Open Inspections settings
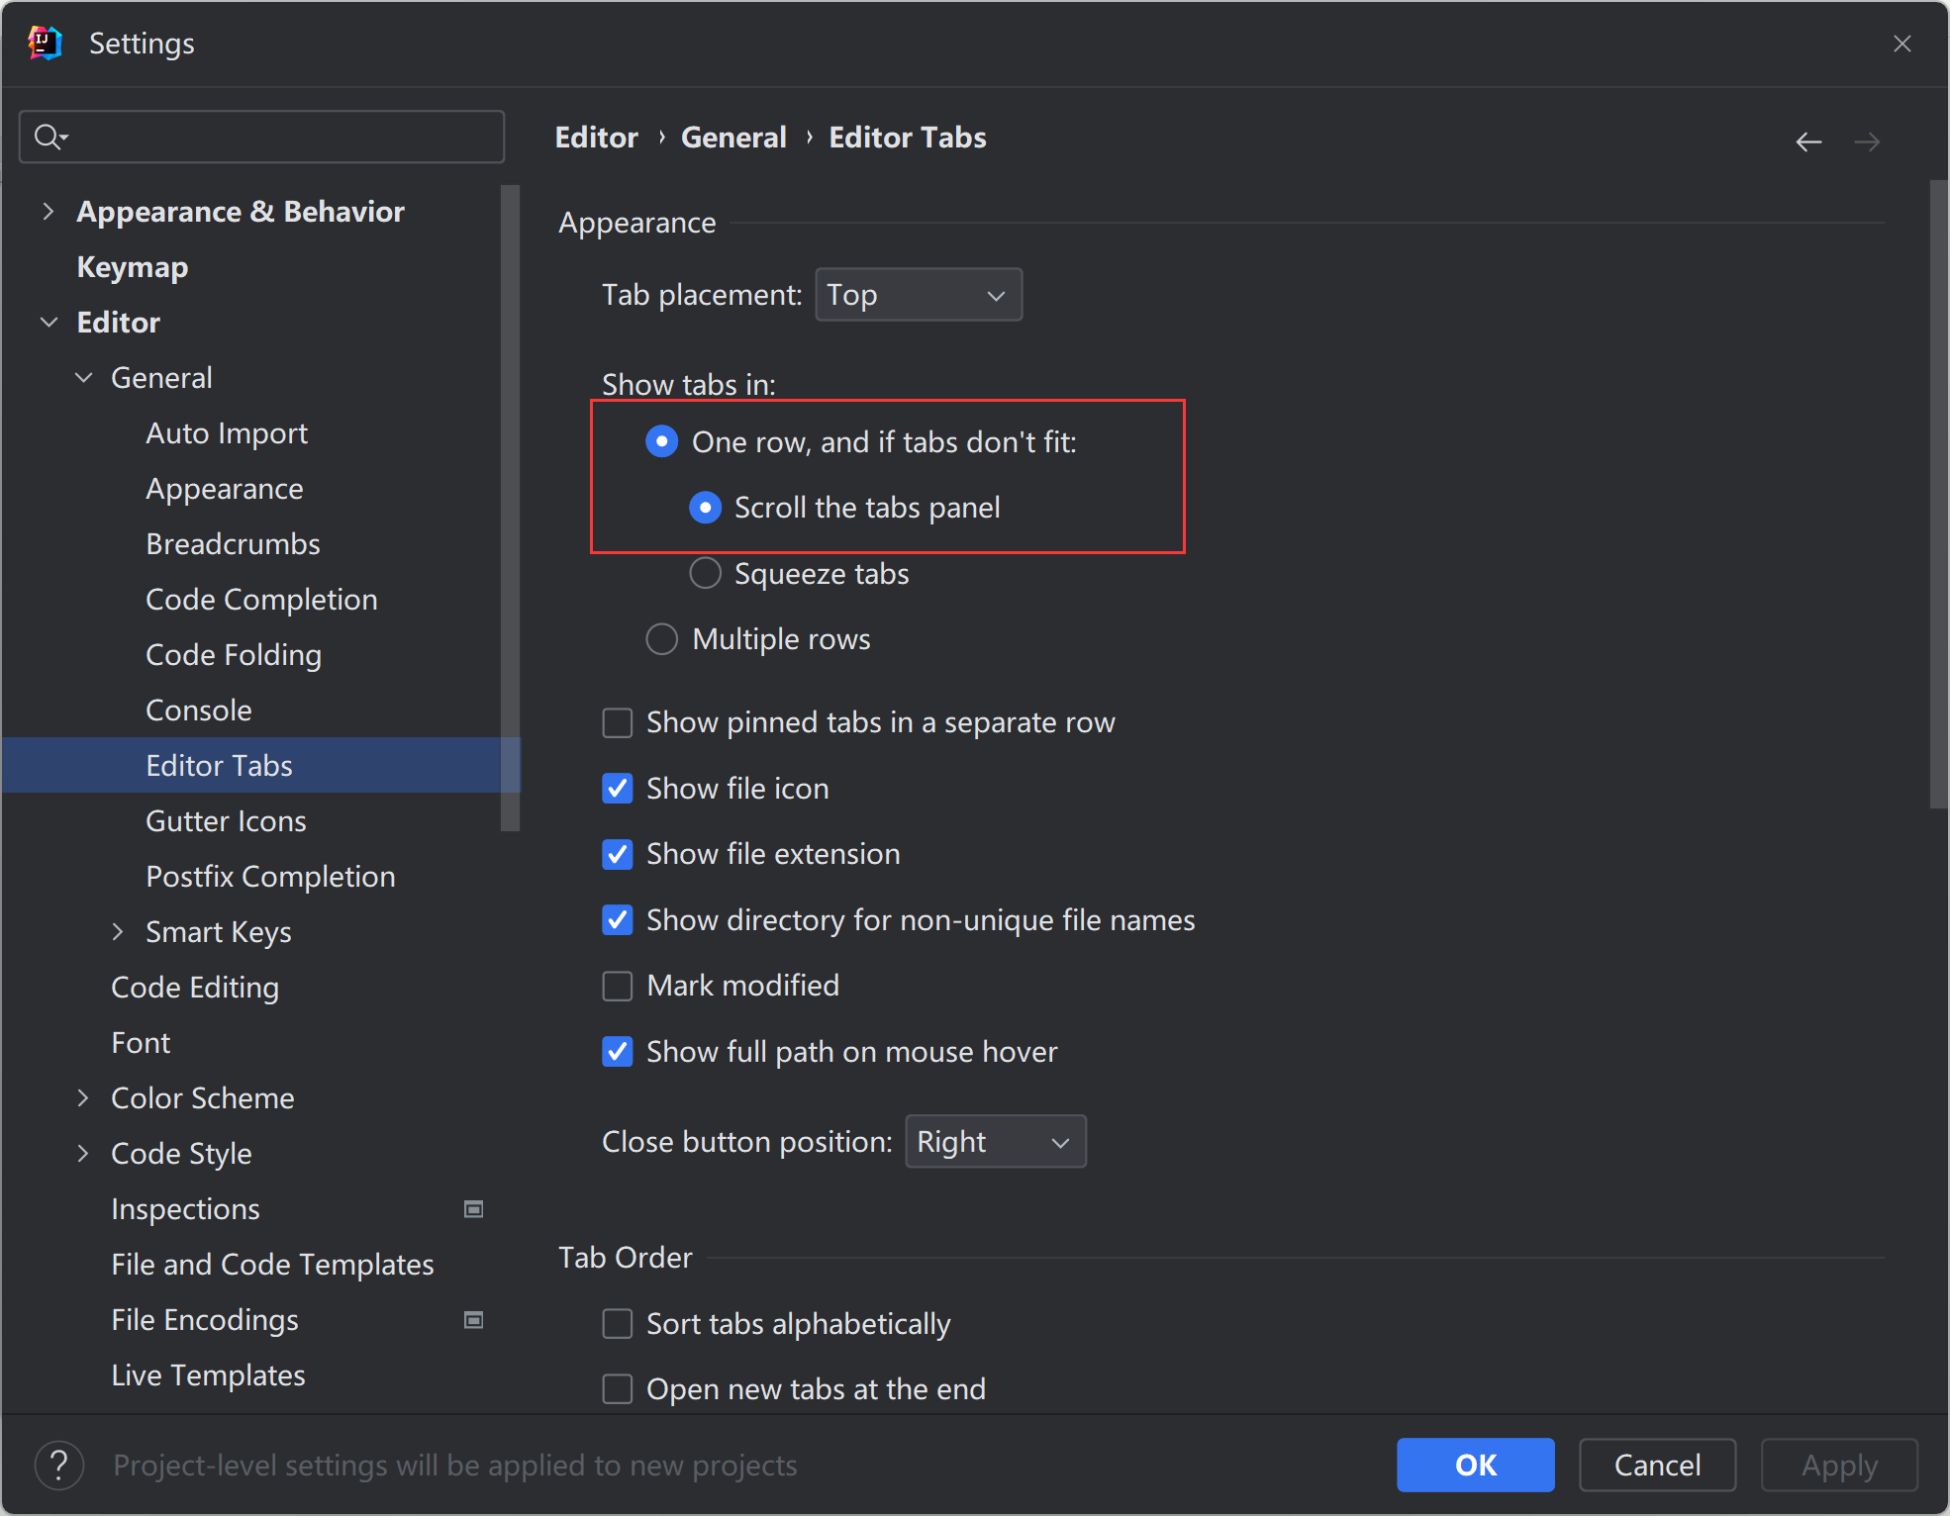The image size is (1950, 1516). [x=185, y=1209]
